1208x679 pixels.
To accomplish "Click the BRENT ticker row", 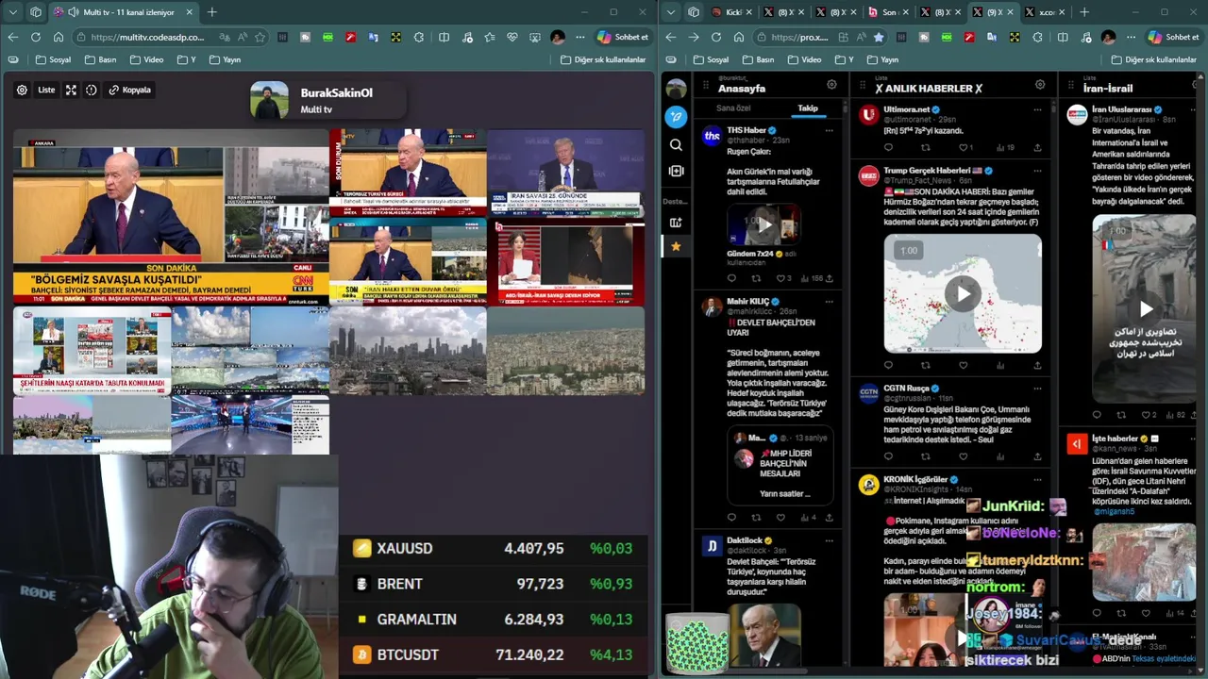I will pos(494,585).
